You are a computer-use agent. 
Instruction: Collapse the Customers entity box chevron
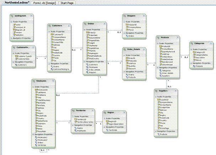(69, 26)
